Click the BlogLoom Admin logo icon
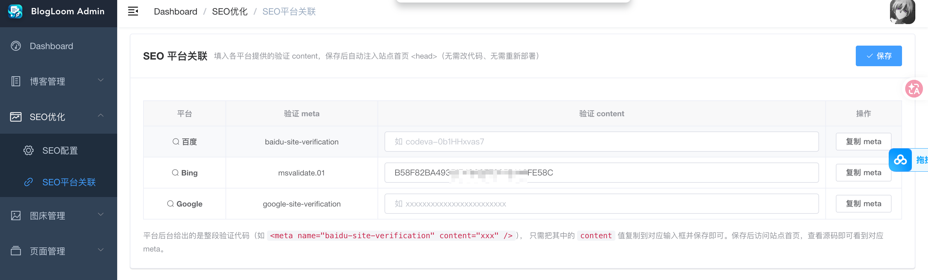 pos(15,11)
